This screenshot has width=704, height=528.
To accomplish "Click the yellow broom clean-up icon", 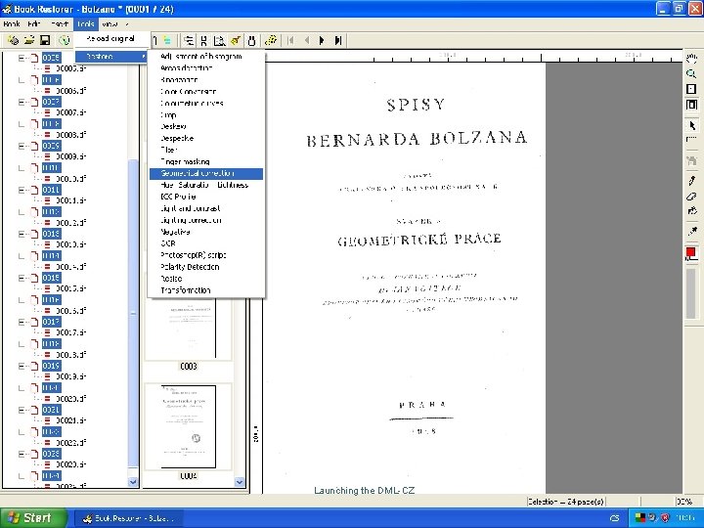I will pos(235,41).
